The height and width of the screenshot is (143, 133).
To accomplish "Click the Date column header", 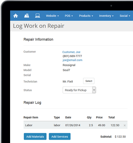I will pos(68,117).
